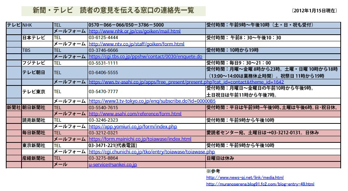Open the news-pj.net media.html reference link
This screenshot has height=191, width=348.
click(x=245, y=177)
